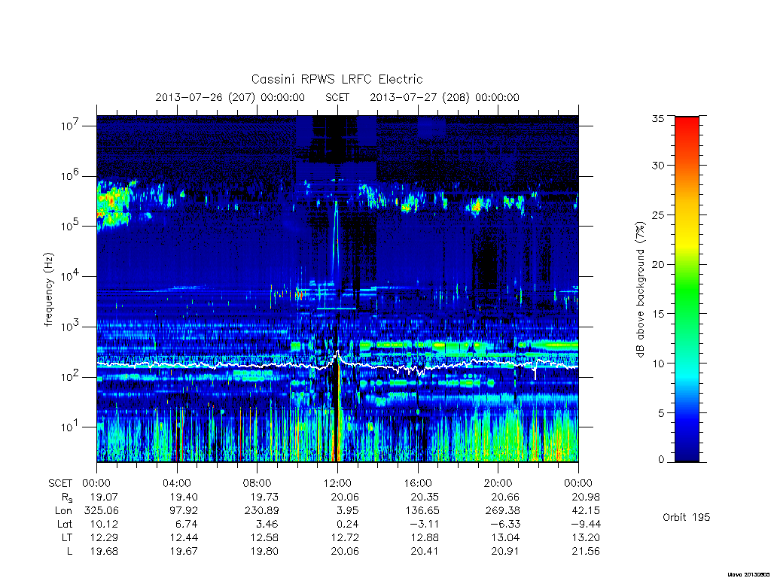
Task: Click the colorbar label 35
Action: pos(657,118)
